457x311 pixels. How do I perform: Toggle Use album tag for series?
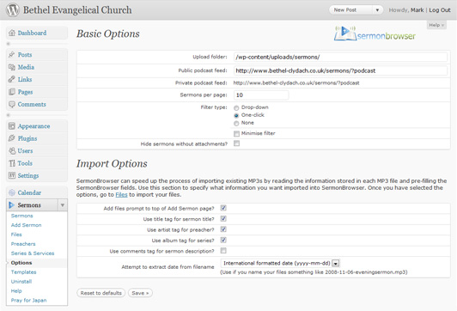pos(223,241)
